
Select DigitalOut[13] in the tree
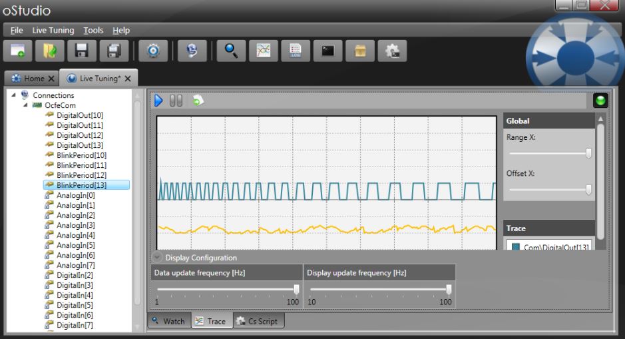point(80,145)
